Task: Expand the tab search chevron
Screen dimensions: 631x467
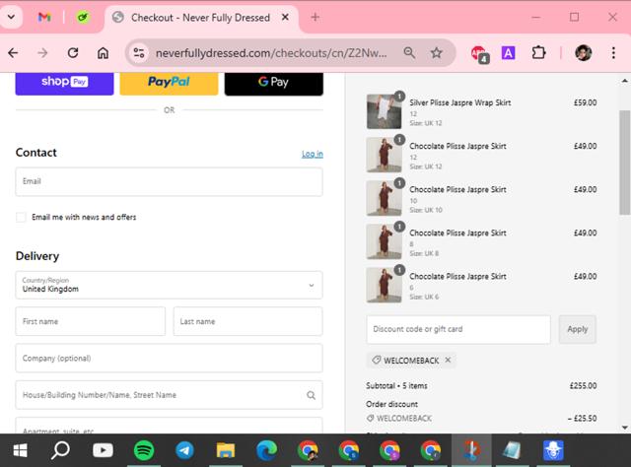Action: (12, 18)
